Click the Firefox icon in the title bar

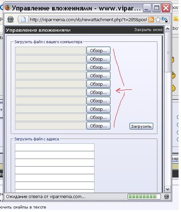point(8,7)
